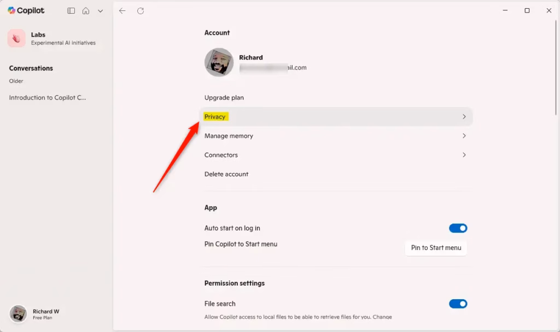
Task: Open the Connectors row
Action: tap(336, 155)
